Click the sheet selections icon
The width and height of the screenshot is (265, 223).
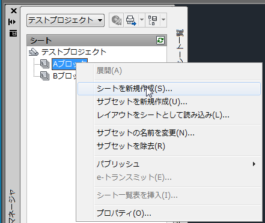153,20
